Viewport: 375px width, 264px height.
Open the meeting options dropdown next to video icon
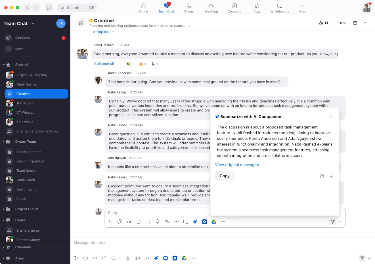344,23
